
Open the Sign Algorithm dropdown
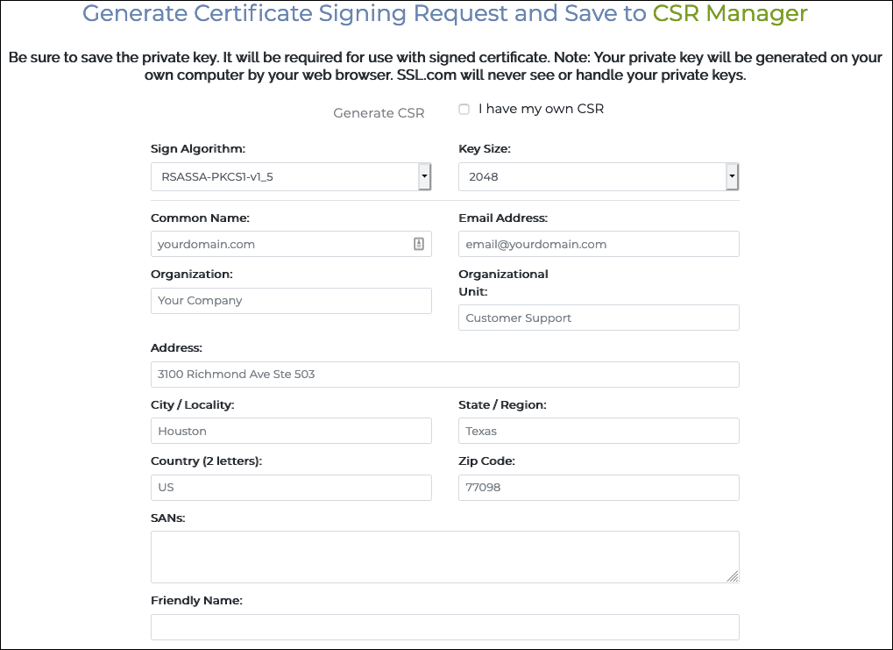[290, 176]
